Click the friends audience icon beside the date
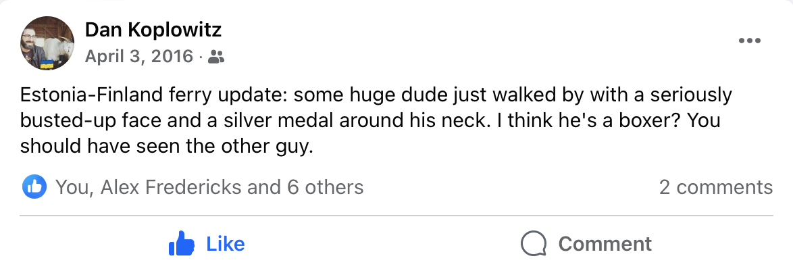 click(x=216, y=57)
